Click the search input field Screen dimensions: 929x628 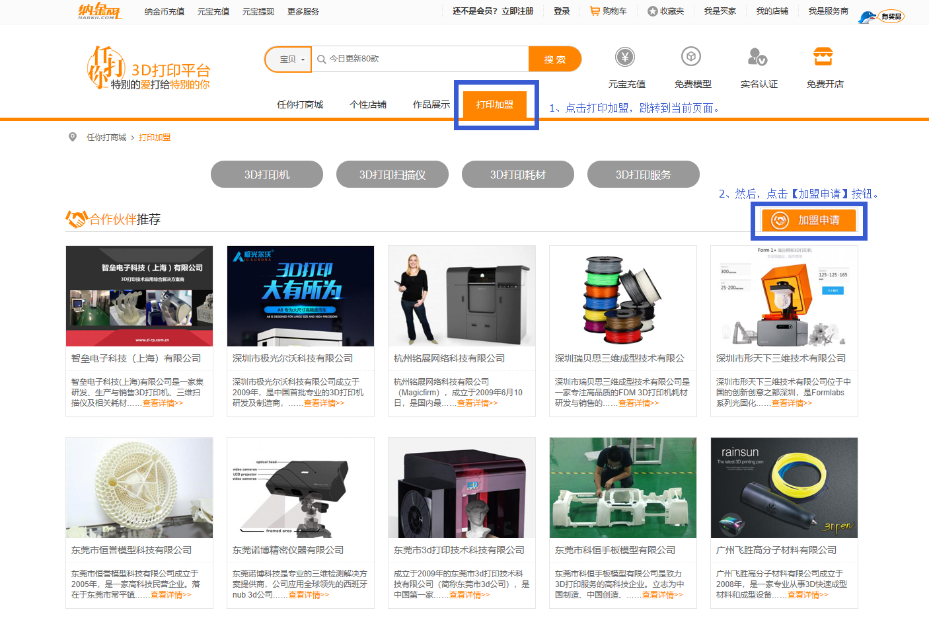pyautogui.click(x=423, y=59)
